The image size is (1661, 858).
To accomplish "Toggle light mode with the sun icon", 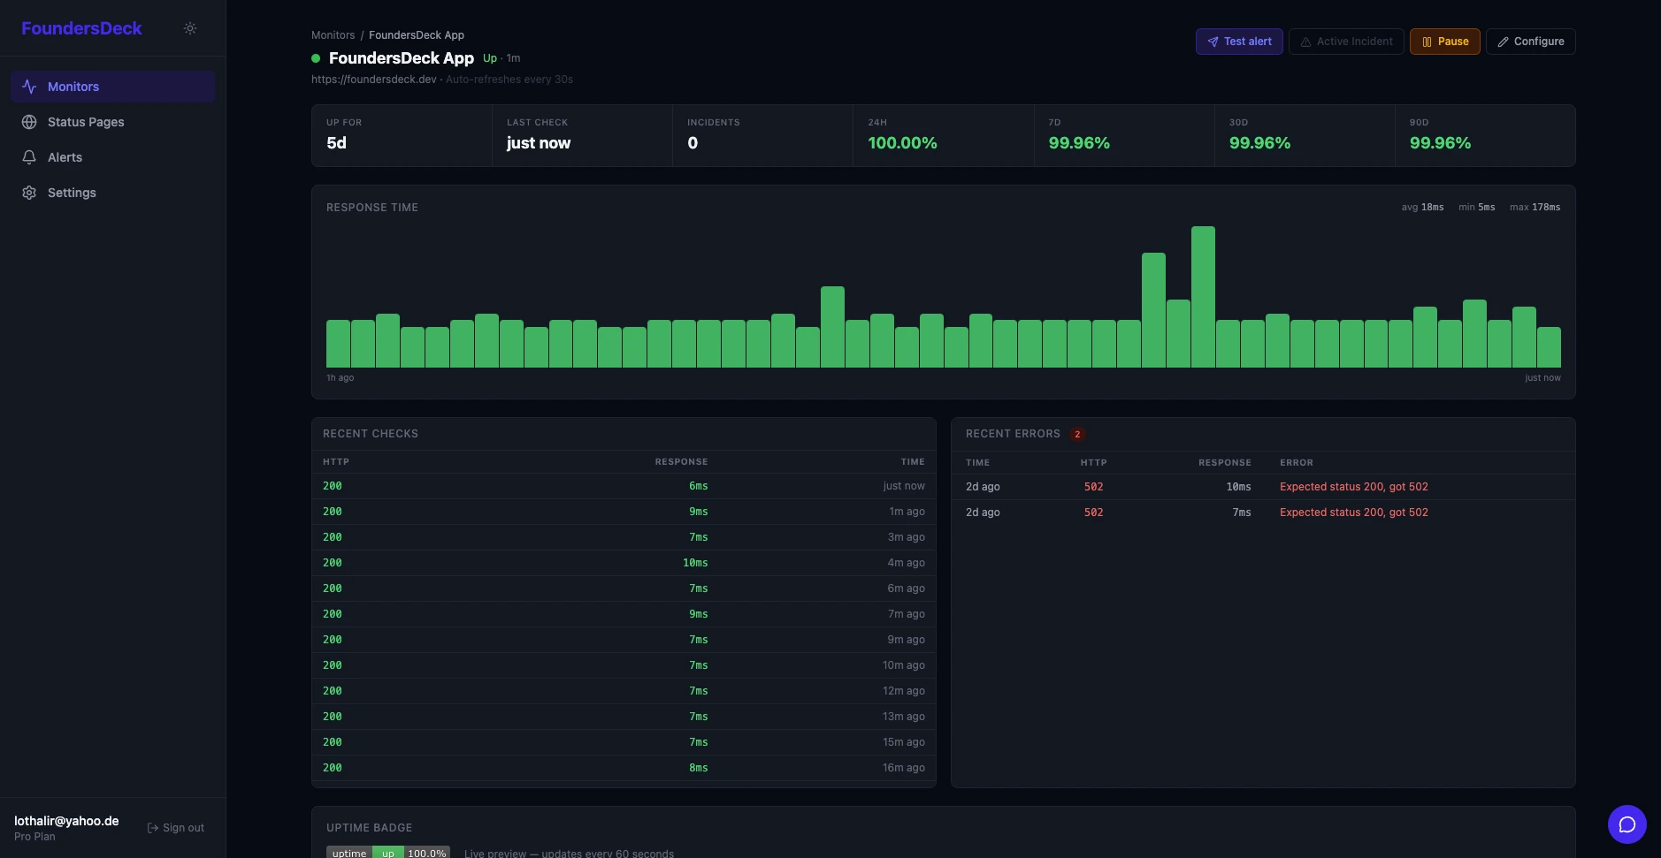I will click(190, 27).
